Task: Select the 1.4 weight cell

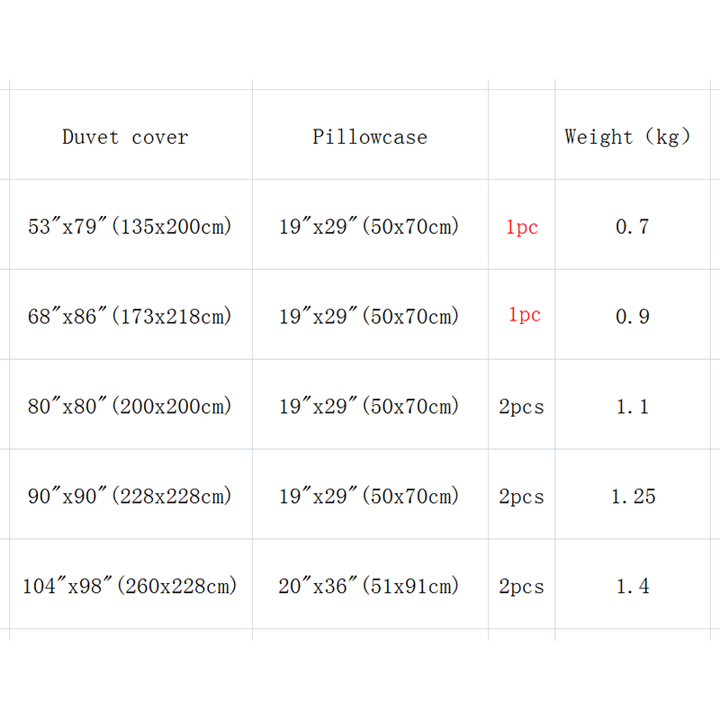Action: point(632,587)
